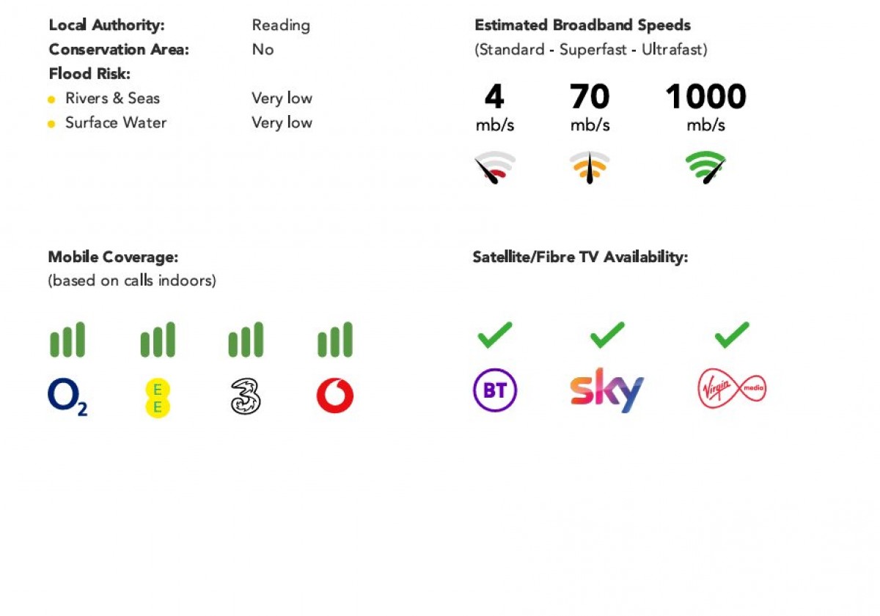Click the yellow EE logo
The width and height of the screenshot is (880, 616).
158,398
